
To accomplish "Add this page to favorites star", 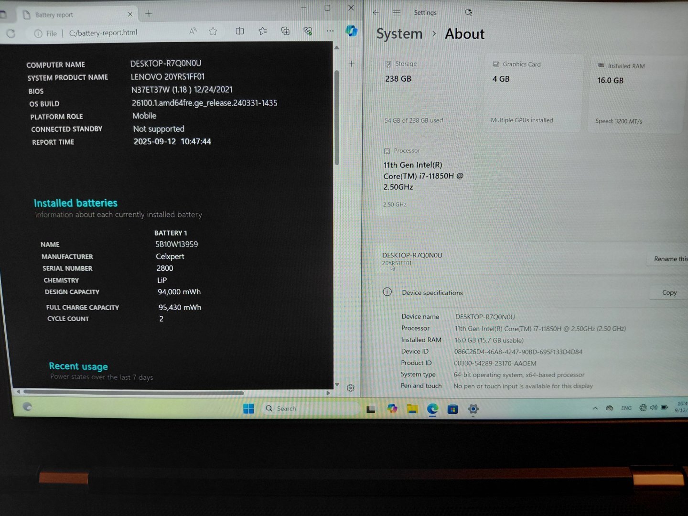I will [213, 32].
